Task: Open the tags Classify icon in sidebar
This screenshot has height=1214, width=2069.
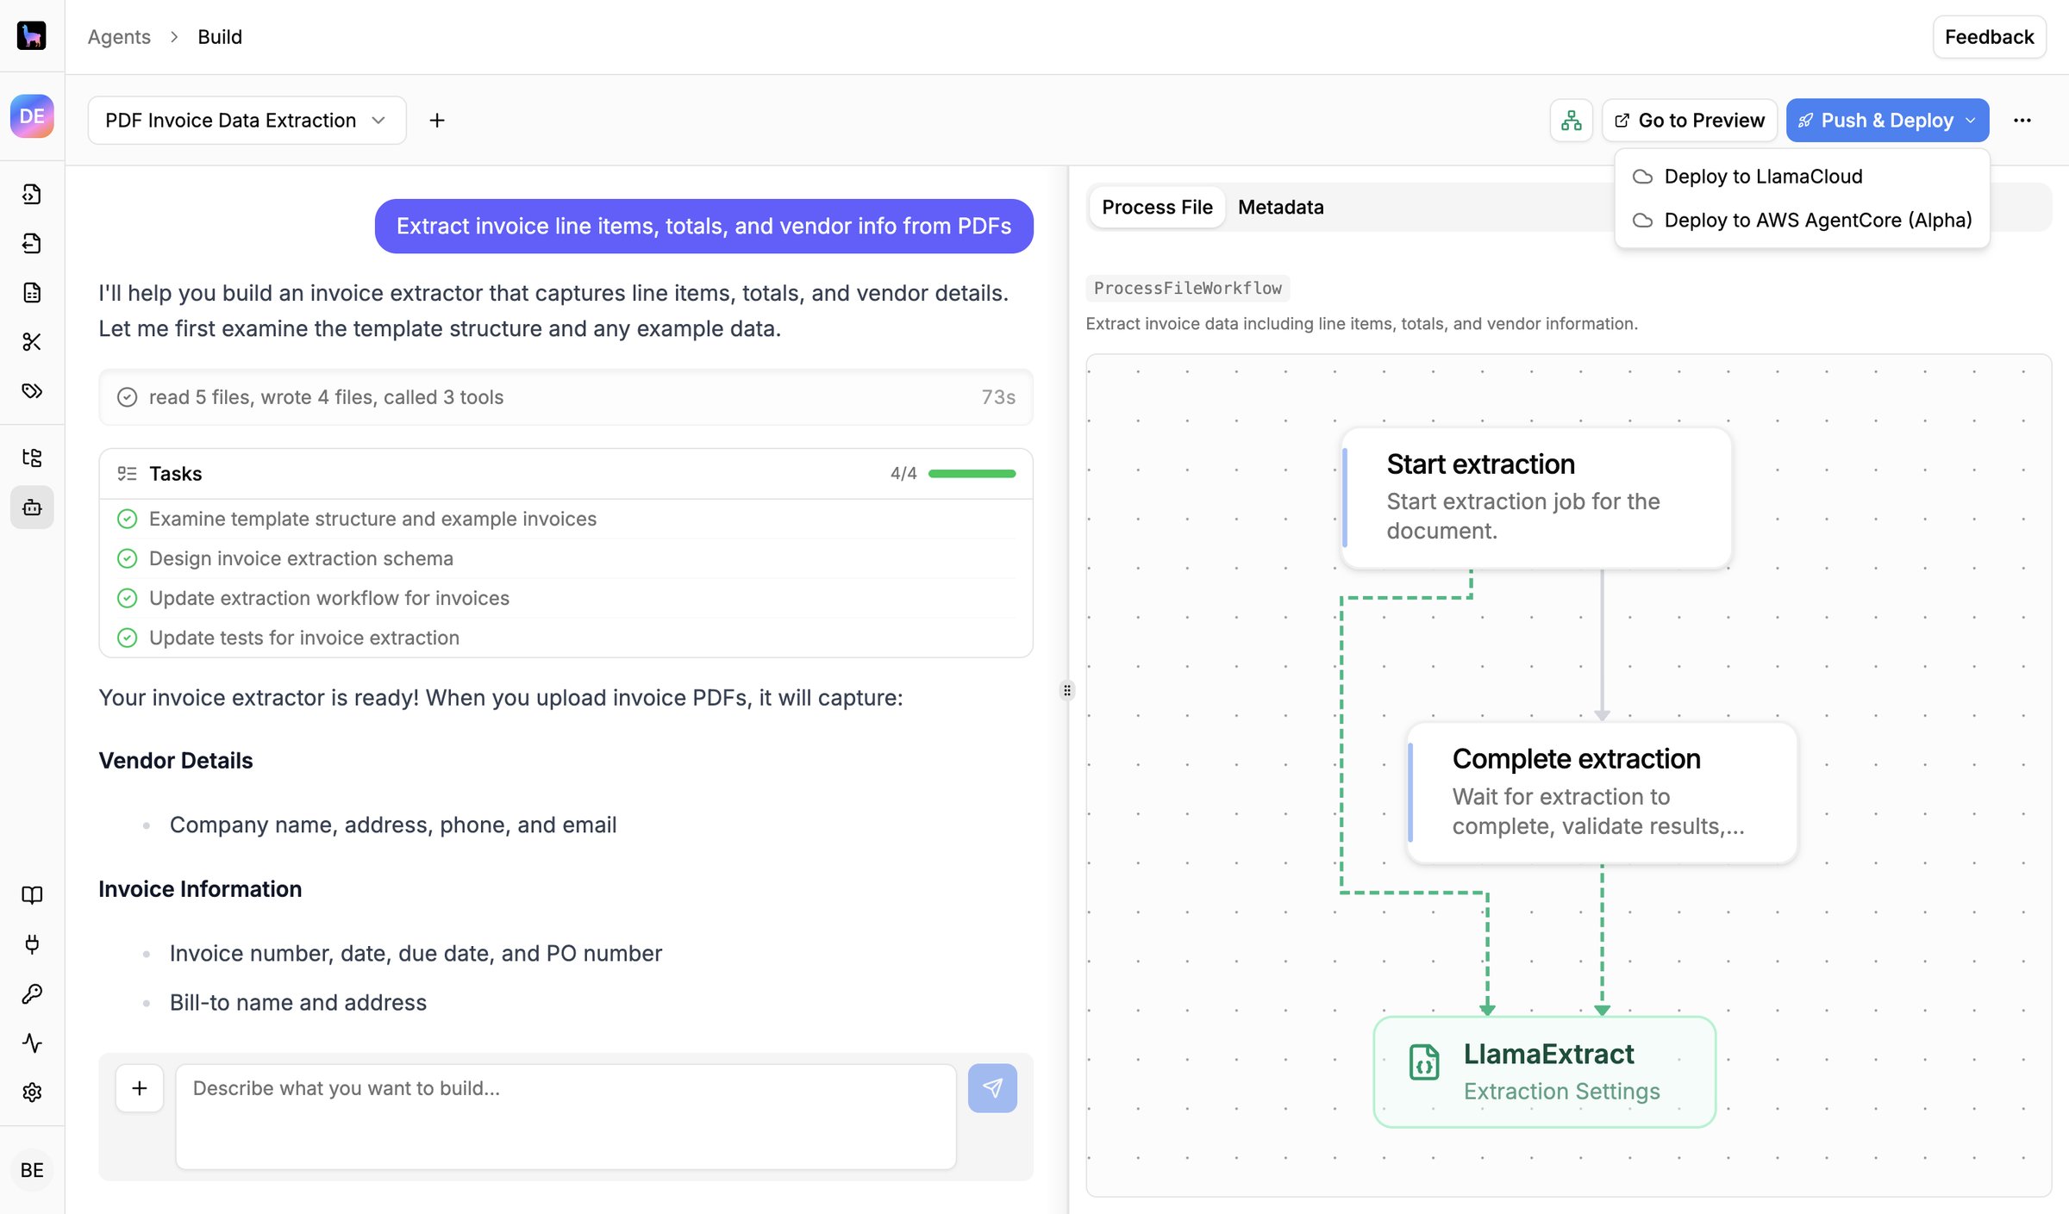Action: (32, 390)
